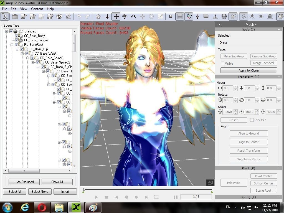Uncheck the CC_Base_Tongue checkbox

click(x=16, y=40)
